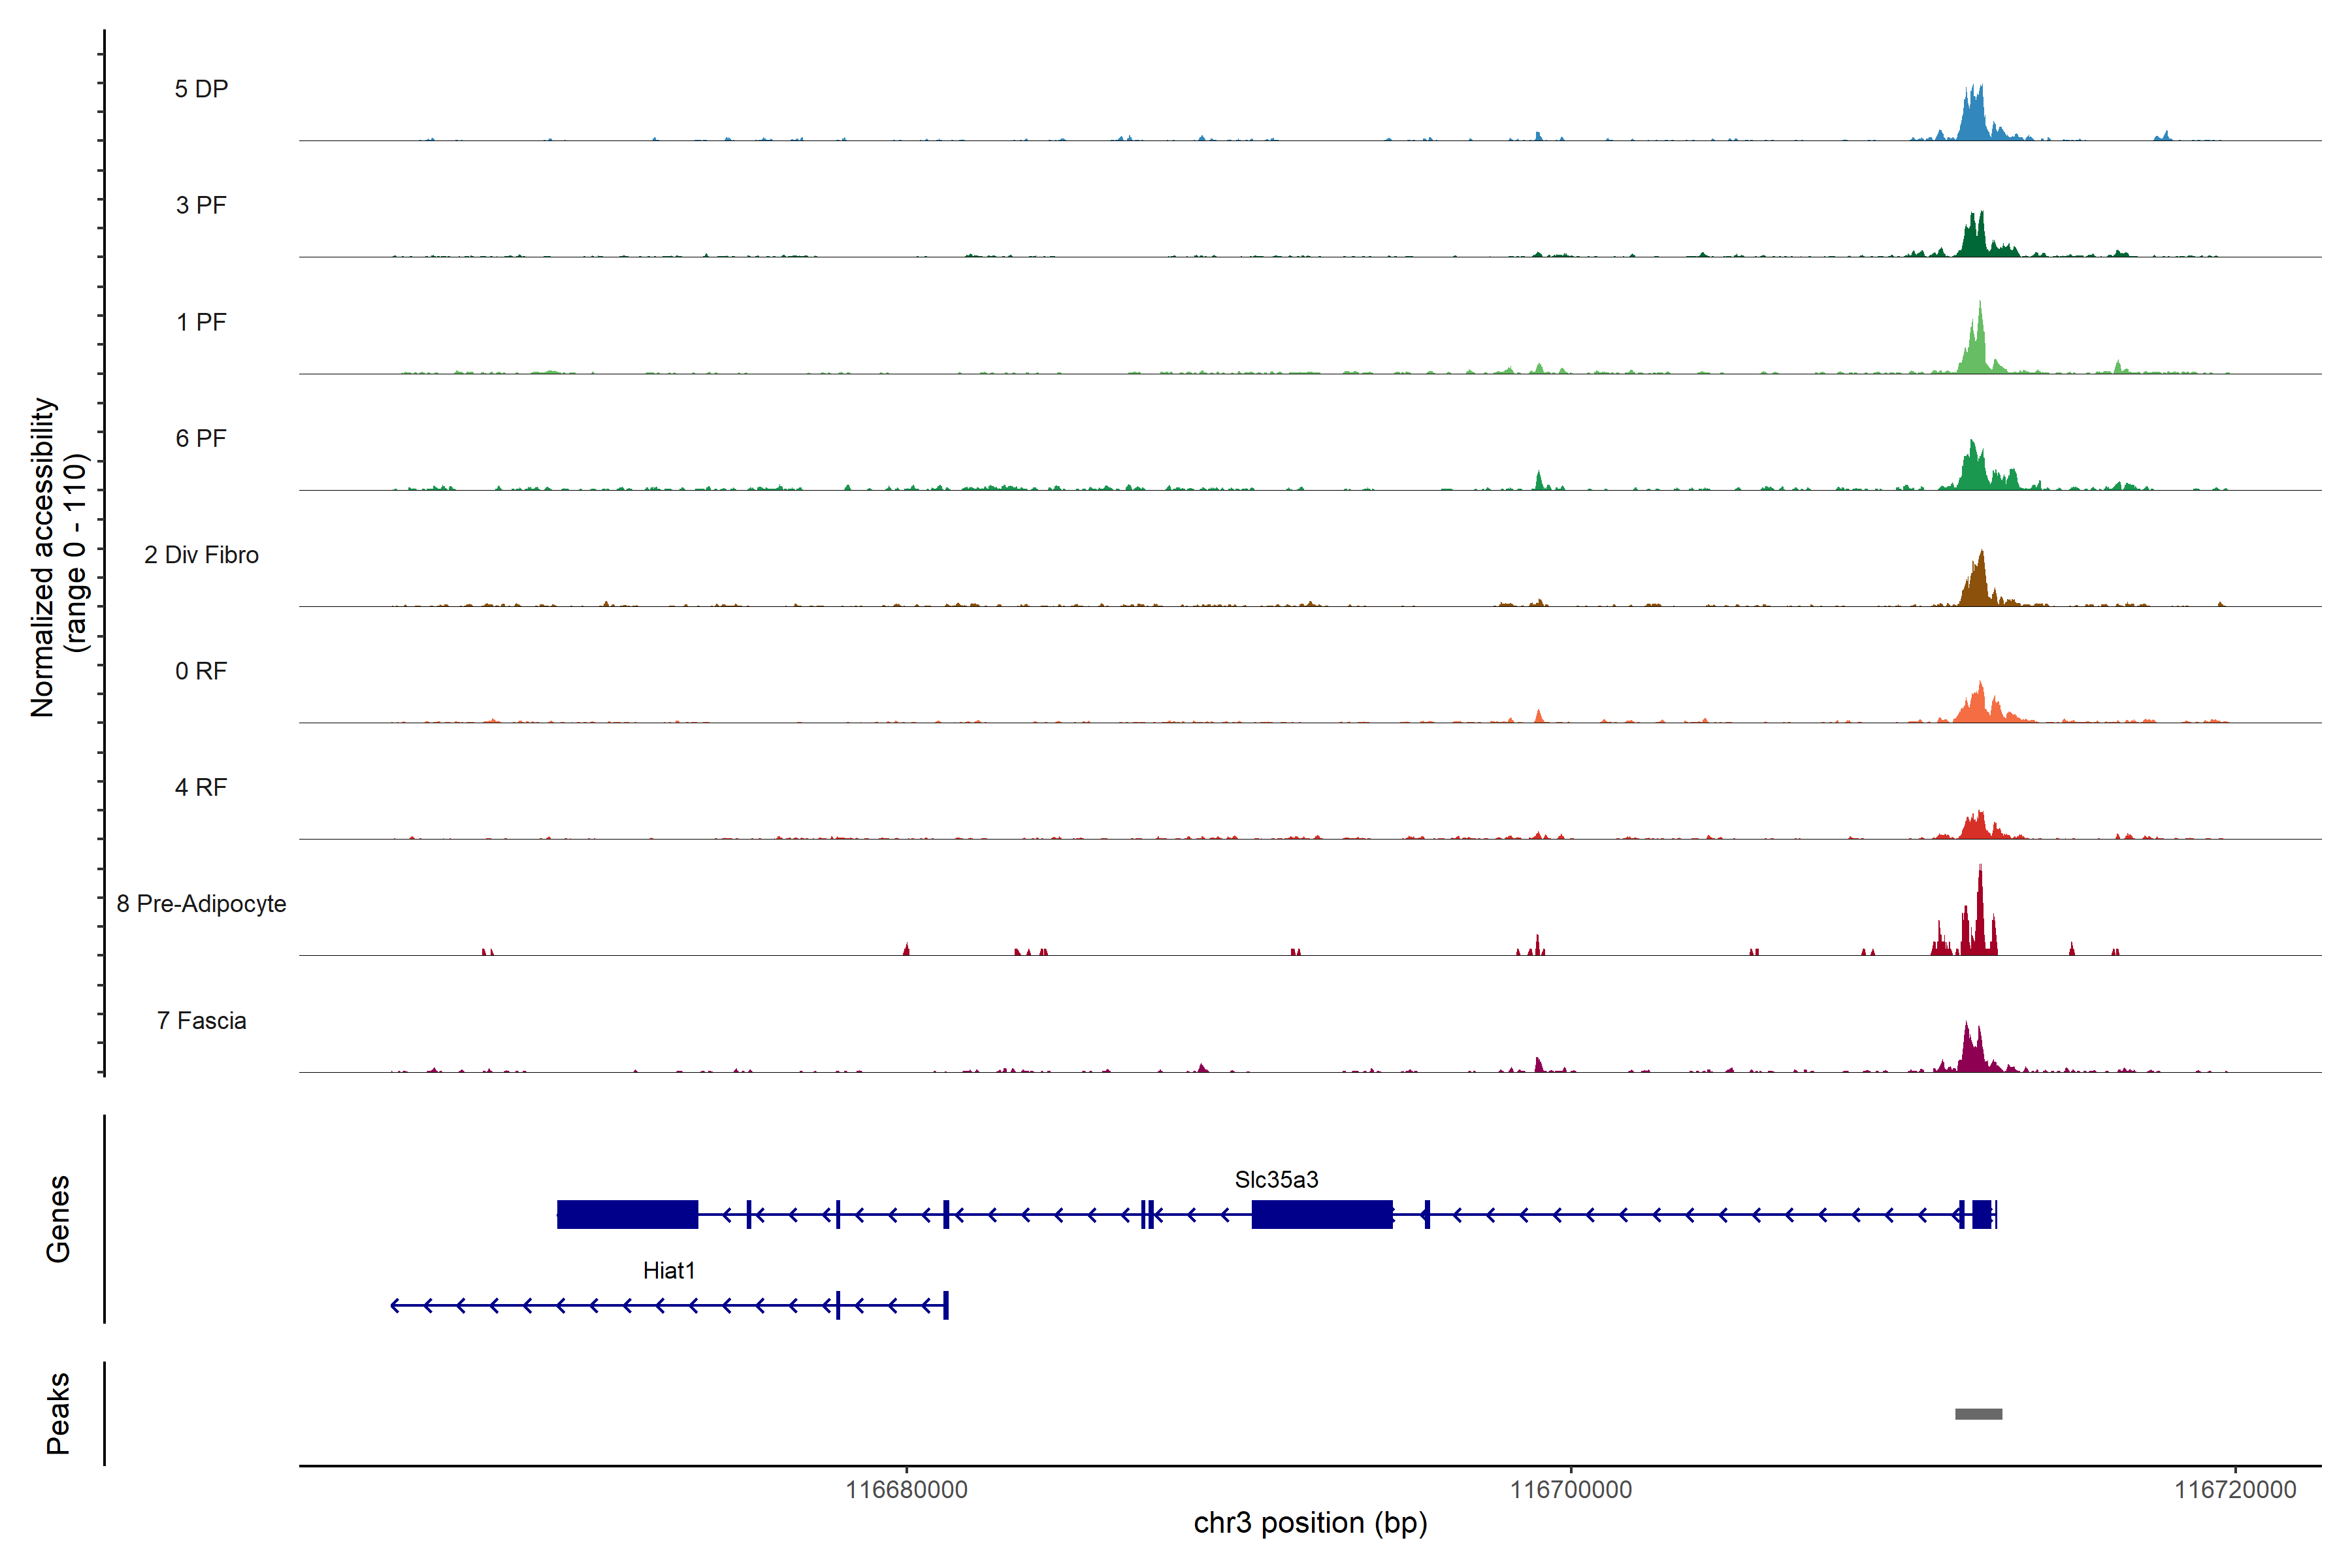Click the Slc35a3 gene name
This screenshot has width=2352, height=1568.
click(1276, 1180)
